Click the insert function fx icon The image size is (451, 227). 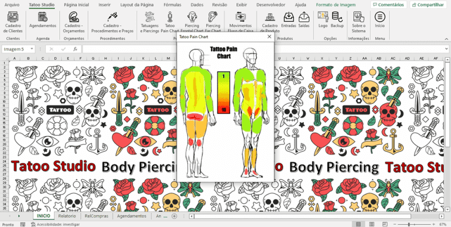(76, 49)
